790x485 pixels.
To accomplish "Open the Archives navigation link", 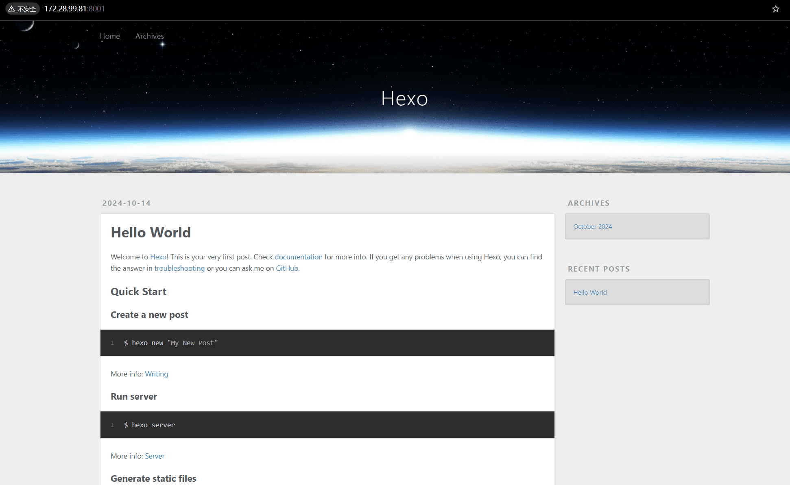I will 150,36.
